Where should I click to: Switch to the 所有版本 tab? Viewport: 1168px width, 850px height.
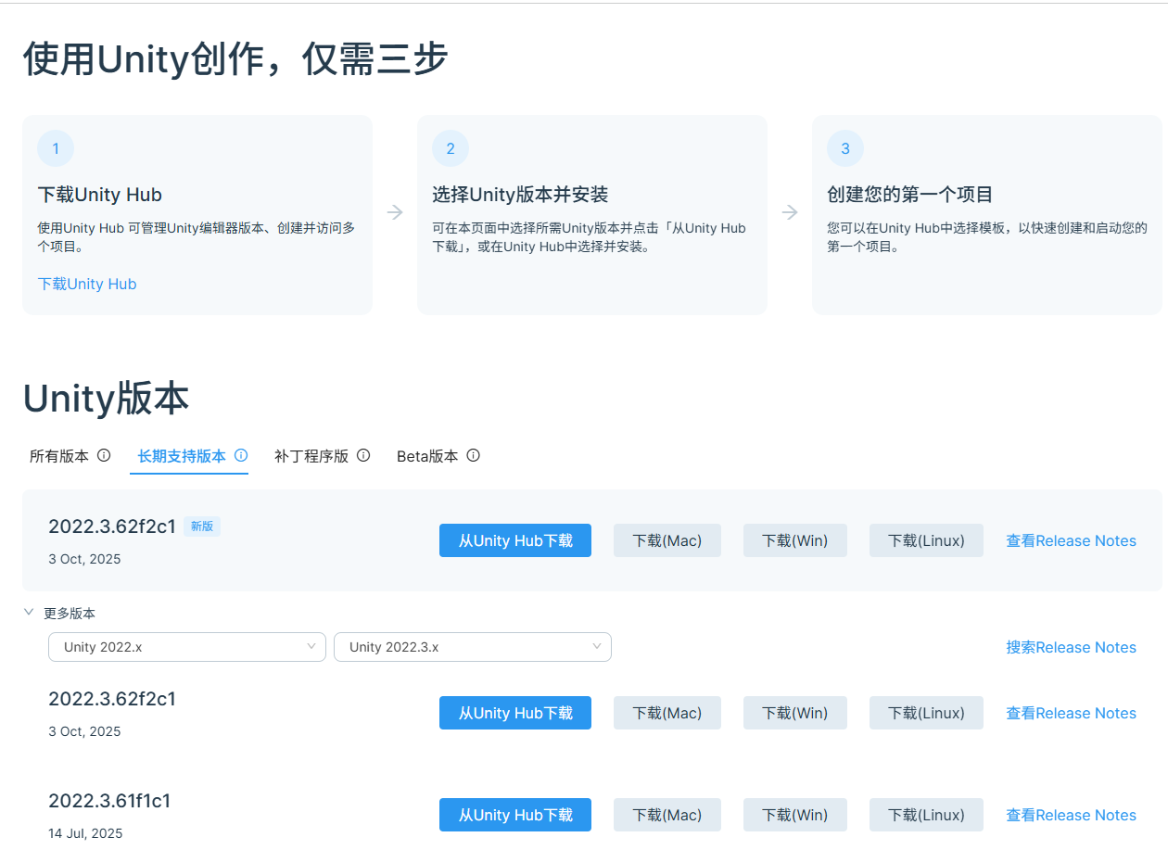click(59, 455)
